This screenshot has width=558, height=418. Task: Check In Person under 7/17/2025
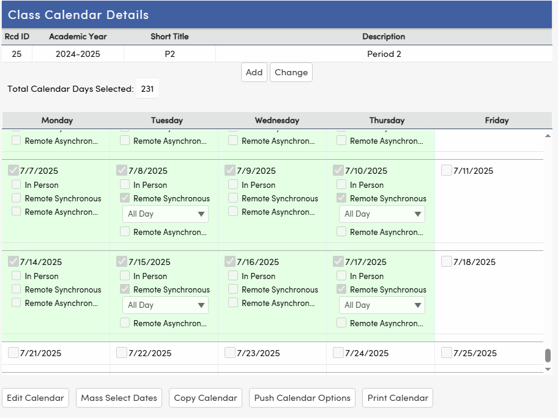tap(341, 275)
